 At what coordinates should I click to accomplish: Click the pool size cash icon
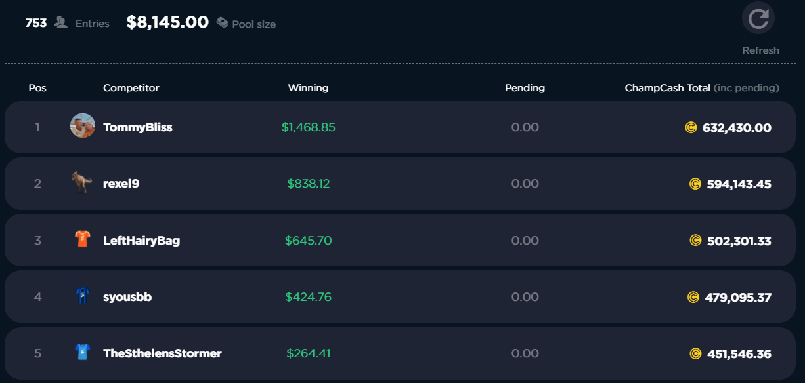tap(223, 23)
